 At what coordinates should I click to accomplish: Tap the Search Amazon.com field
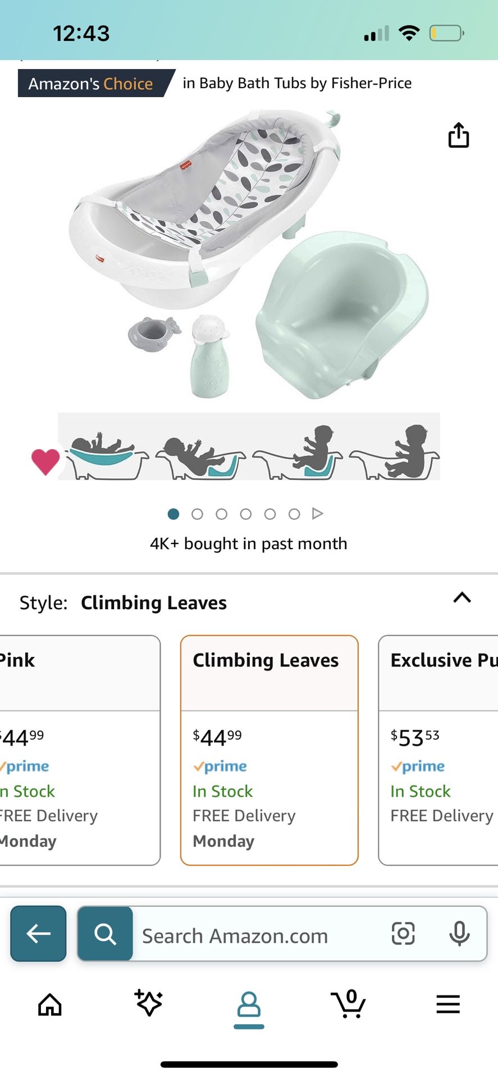[x=258, y=936]
